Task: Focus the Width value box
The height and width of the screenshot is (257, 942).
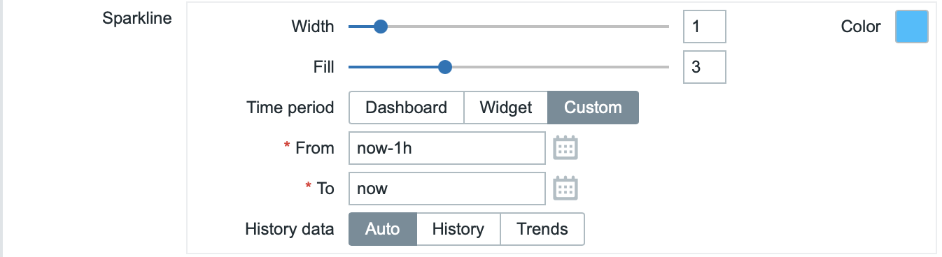Action: click(x=705, y=27)
